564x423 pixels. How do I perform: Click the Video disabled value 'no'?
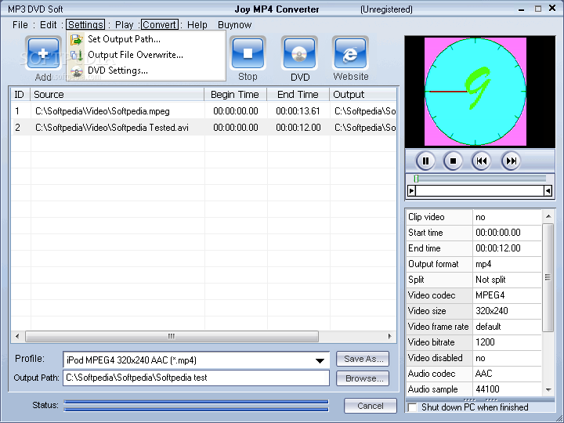(x=507, y=358)
